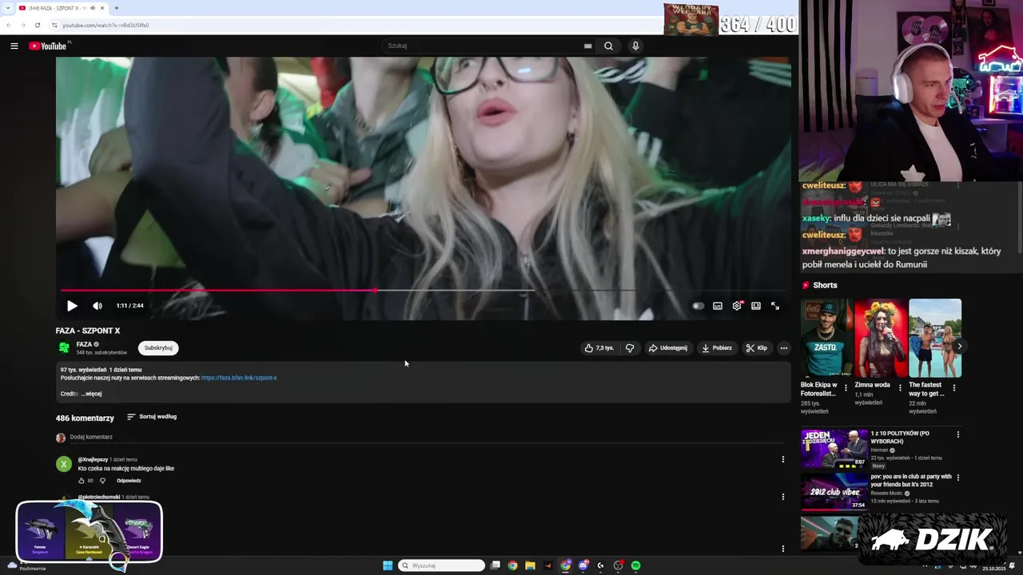1023x575 pixels.
Task: Subscribe to FAZA with Subskrybuj
Action: click(x=158, y=348)
